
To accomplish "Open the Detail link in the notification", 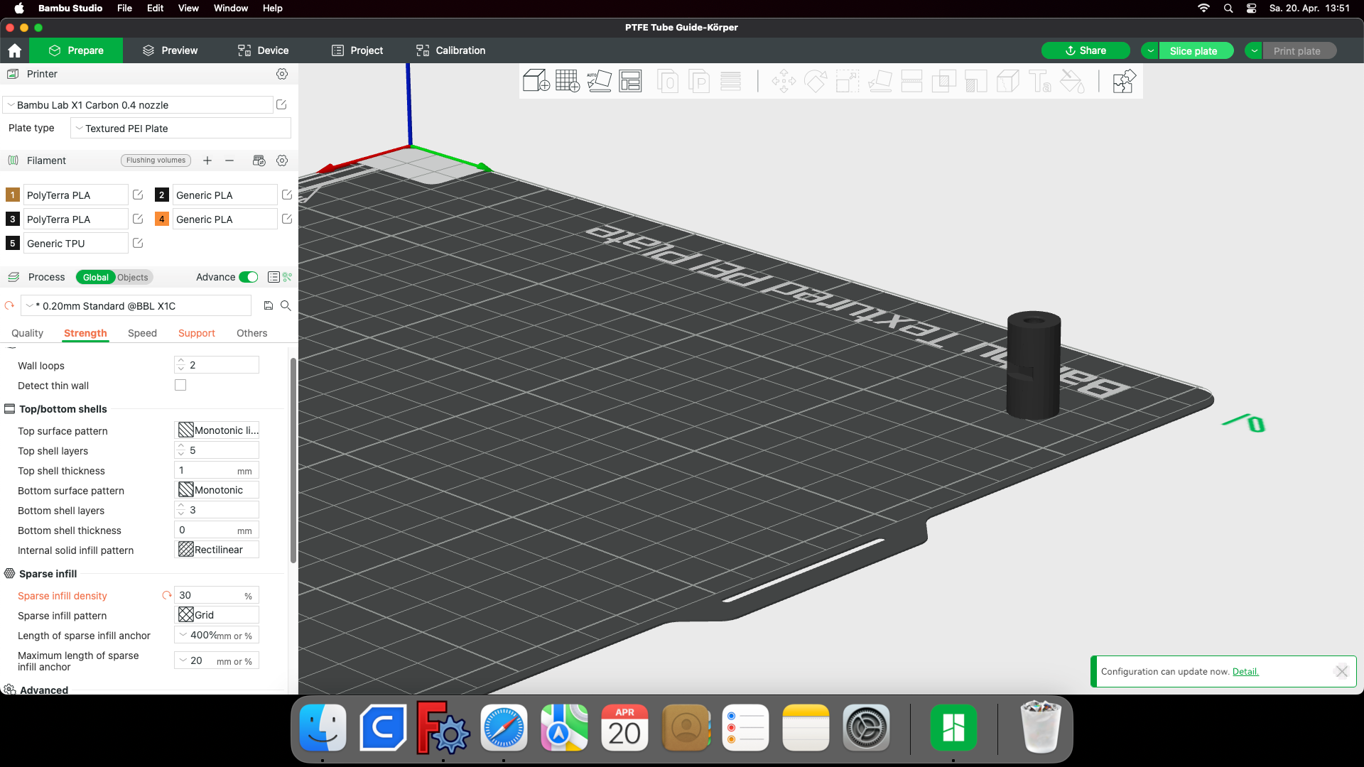I will [x=1245, y=671].
